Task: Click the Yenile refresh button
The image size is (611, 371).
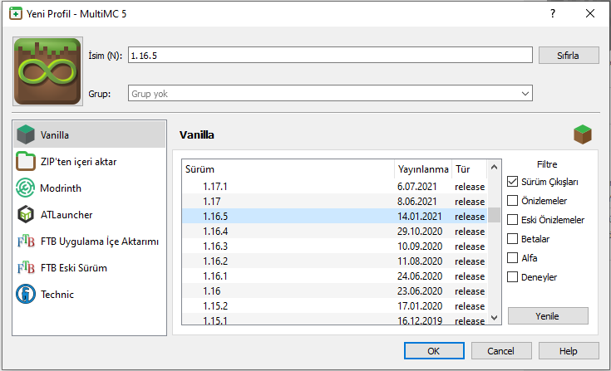Action: point(548,315)
